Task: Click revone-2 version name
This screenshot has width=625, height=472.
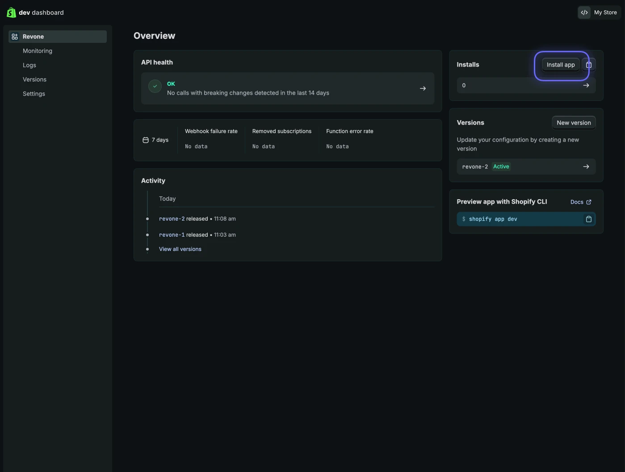Action: pos(475,167)
